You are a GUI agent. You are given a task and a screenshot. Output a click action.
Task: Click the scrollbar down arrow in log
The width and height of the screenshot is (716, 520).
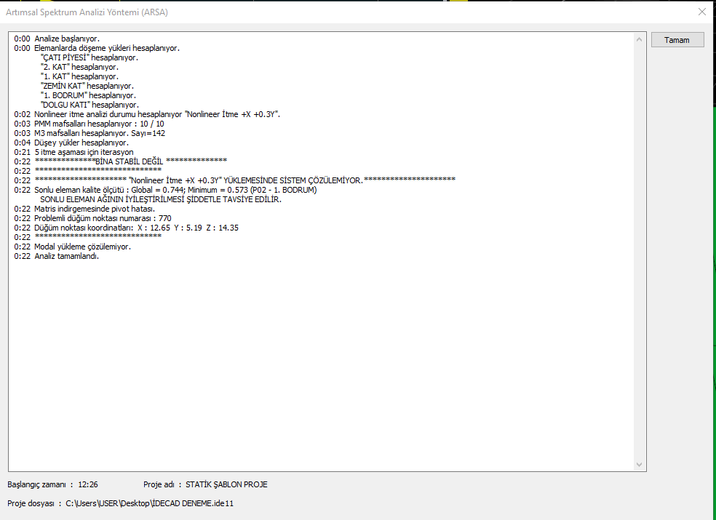coord(640,465)
